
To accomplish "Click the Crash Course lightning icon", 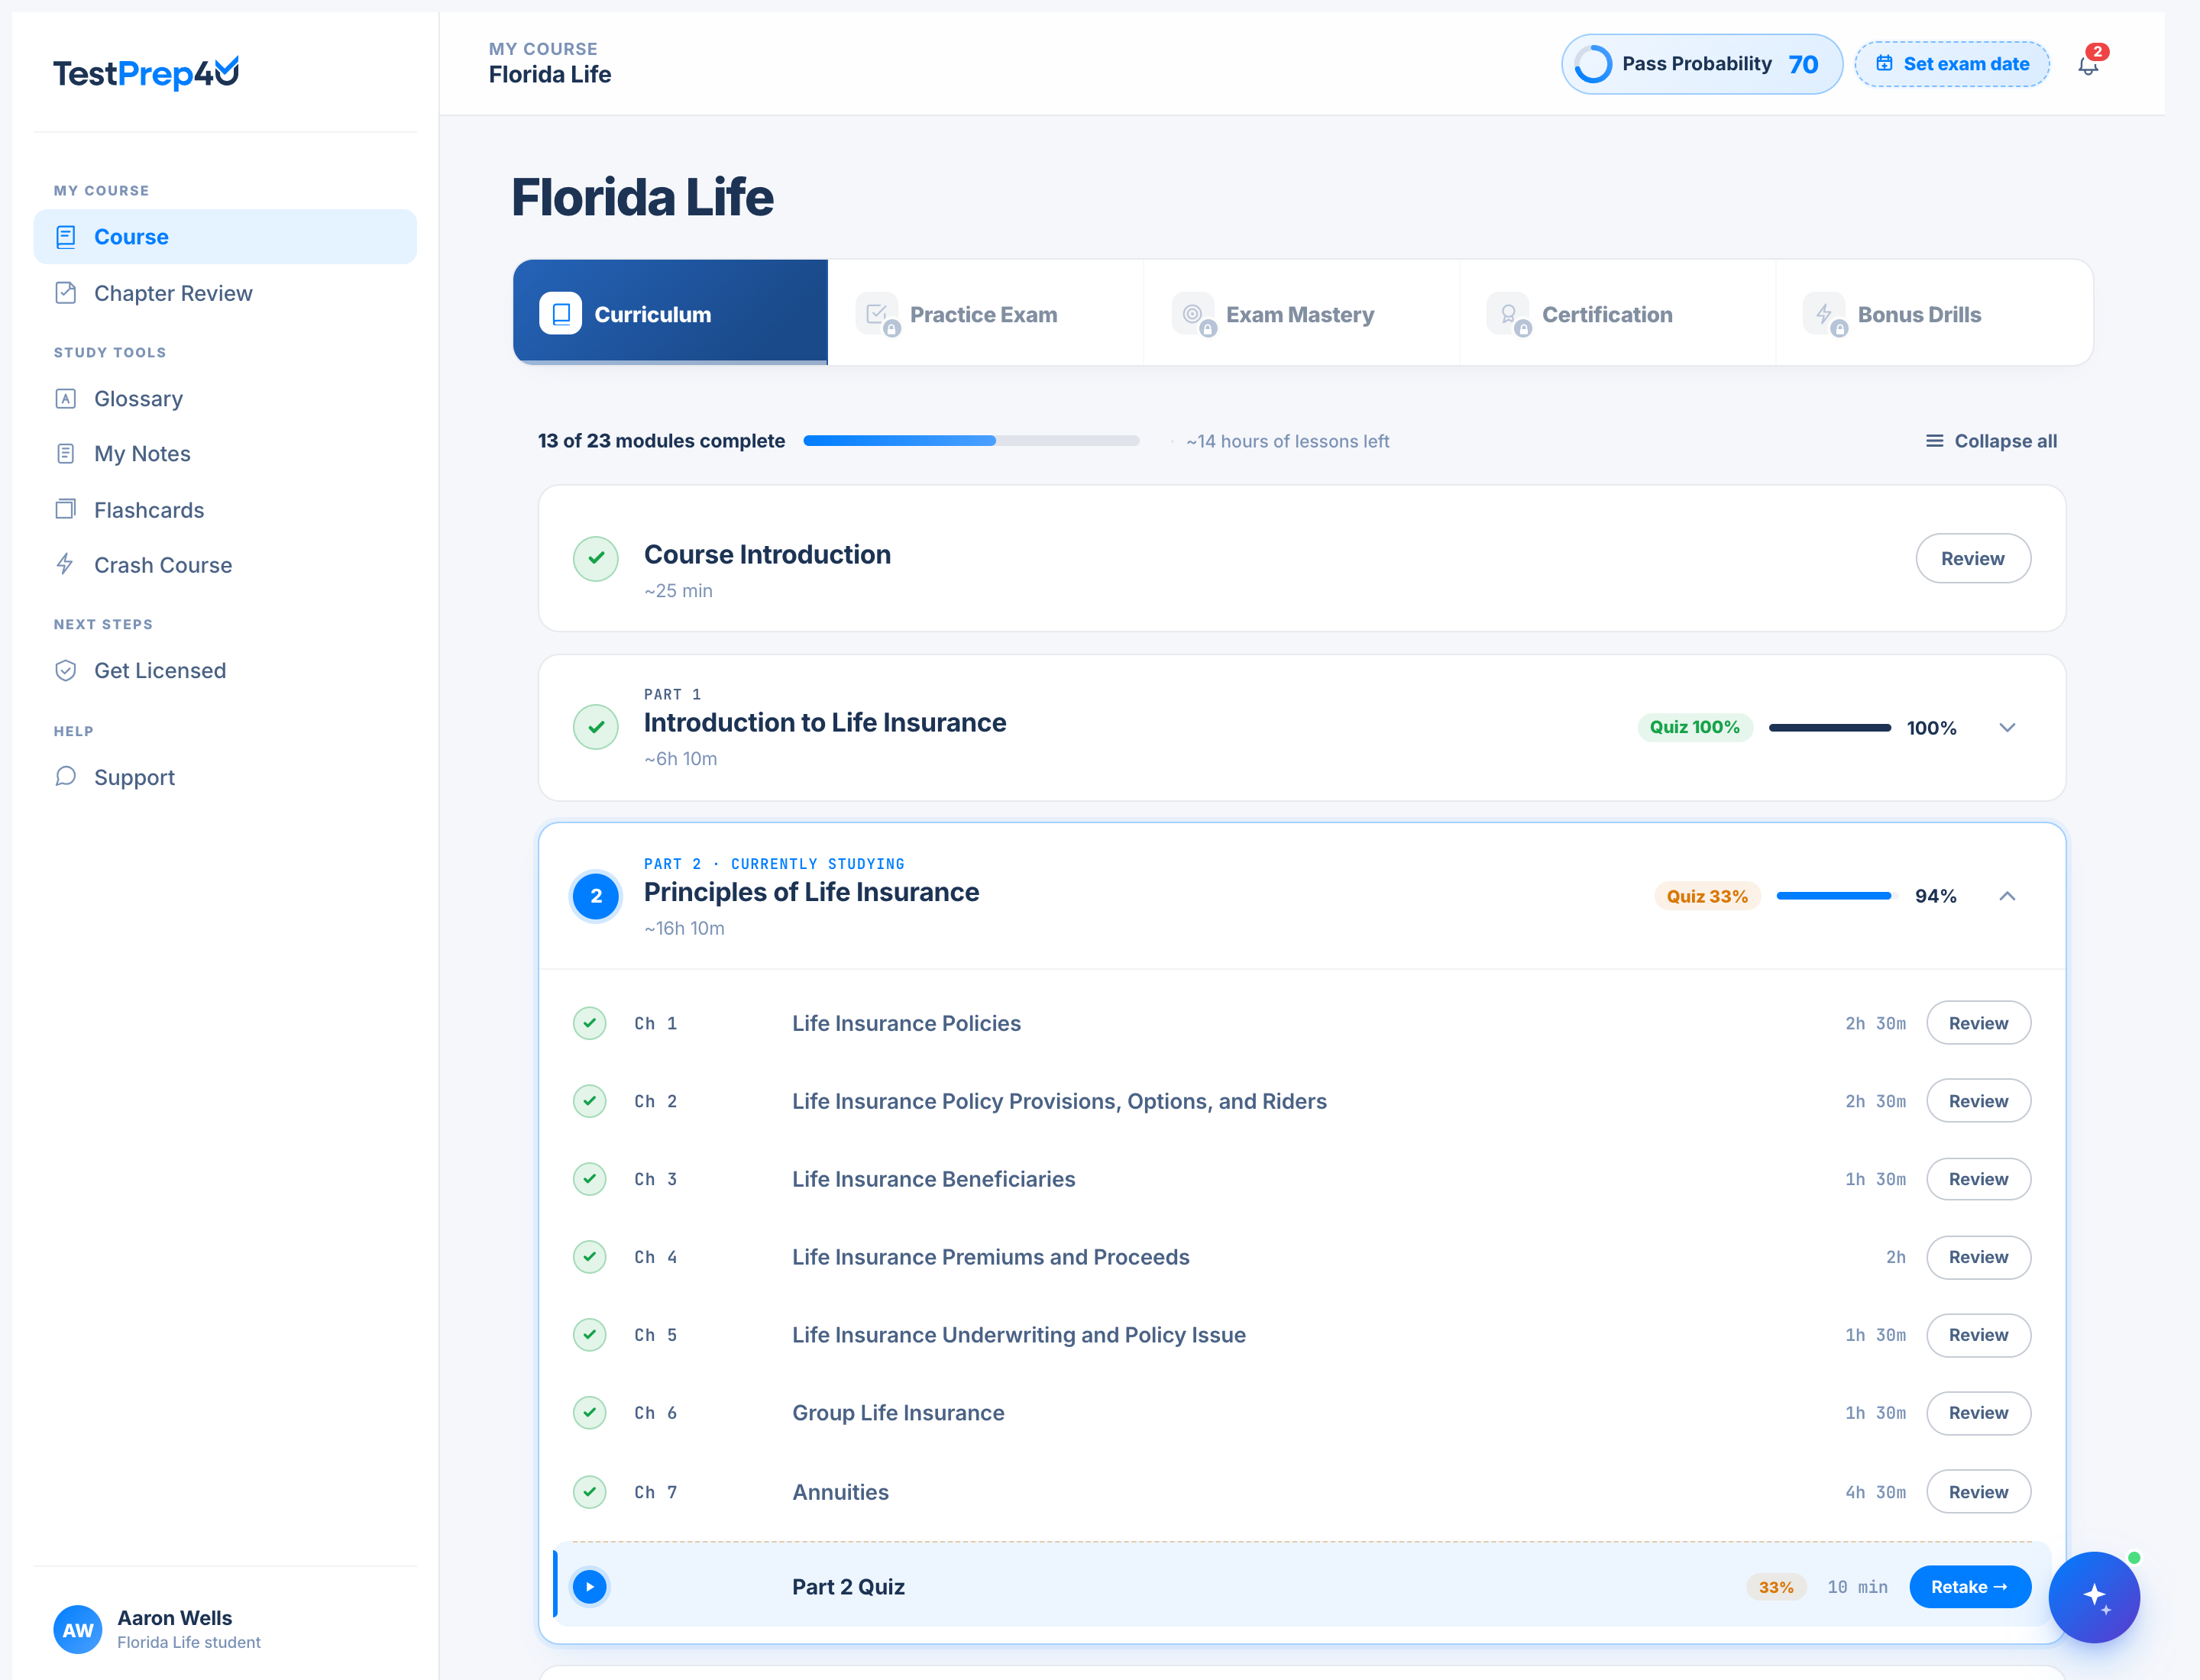I will (66, 565).
